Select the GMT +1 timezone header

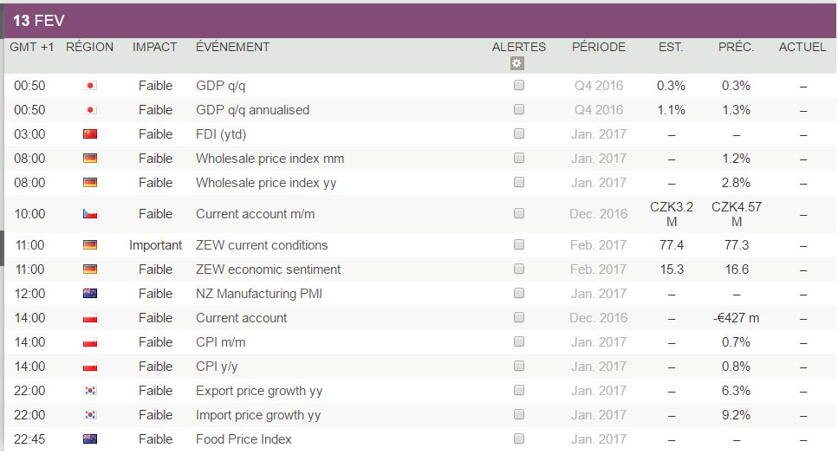29,47
